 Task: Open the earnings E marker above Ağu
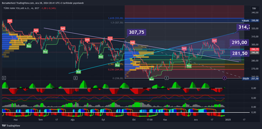(x=75, y=78)
